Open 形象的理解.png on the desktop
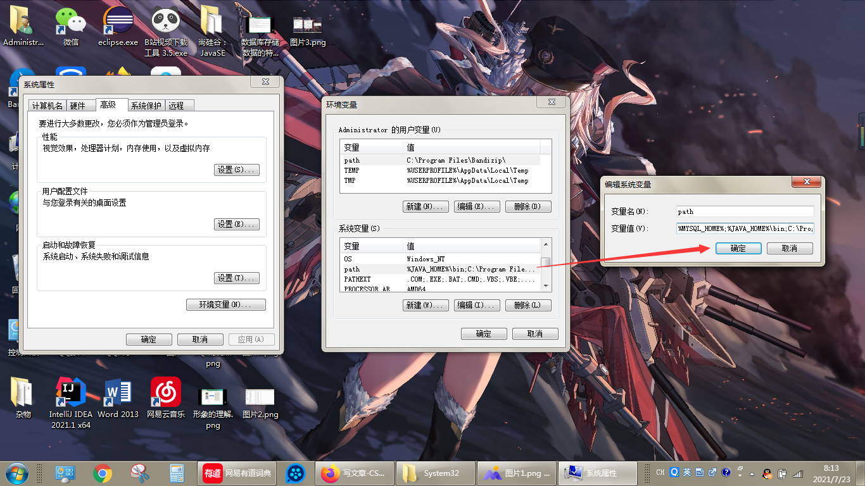Screen dimensions: 865x486 pyautogui.click(x=213, y=408)
